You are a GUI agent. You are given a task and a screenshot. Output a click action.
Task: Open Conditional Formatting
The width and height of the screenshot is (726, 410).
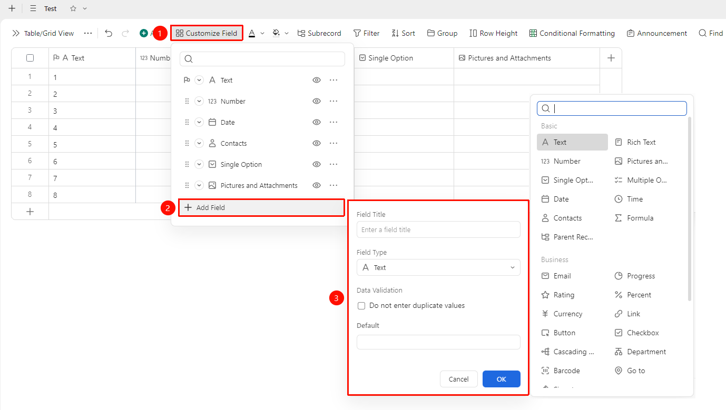click(x=572, y=33)
